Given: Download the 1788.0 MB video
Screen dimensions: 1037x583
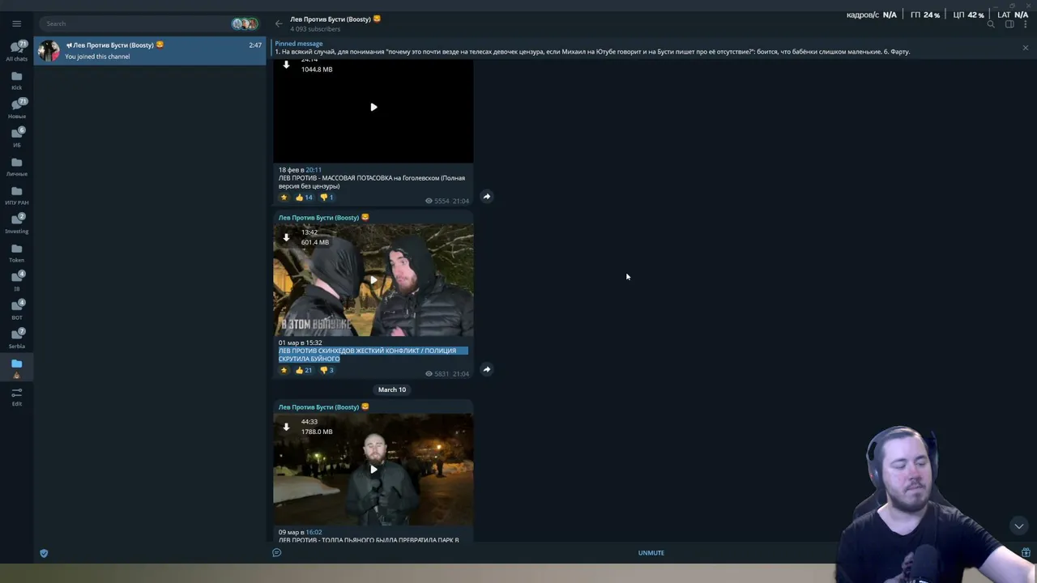Looking at the screenshot, I should [286, 427].
